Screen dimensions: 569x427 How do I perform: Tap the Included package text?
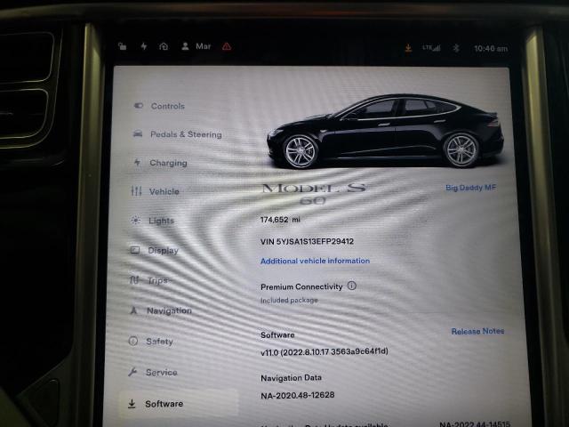coord(289,301)
